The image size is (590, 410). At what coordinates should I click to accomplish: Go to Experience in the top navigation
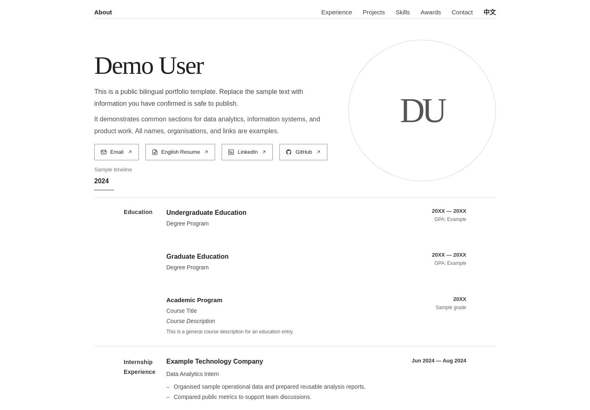coord(336,12)
